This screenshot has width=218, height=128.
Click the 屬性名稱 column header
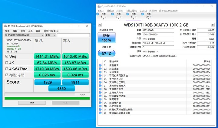[x=114, y=61]
